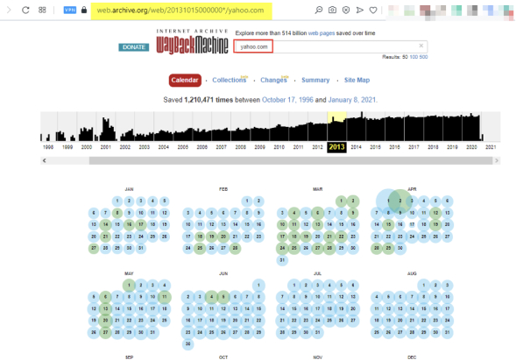Click the padlock site security icon

tap(84, 10)
